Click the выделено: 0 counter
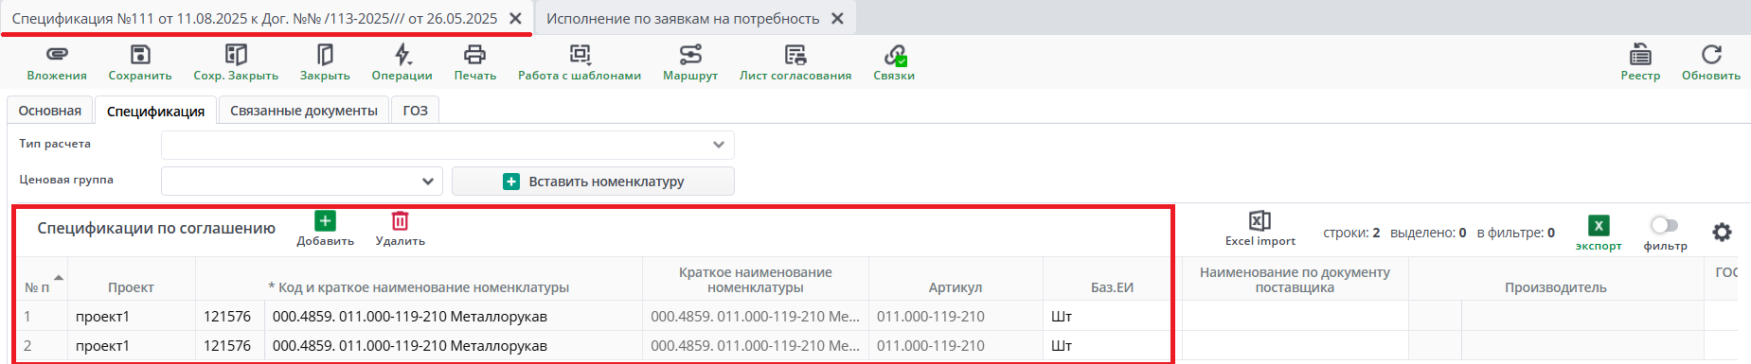This screenshot has height=364, width=1751. coord(1428,233)
